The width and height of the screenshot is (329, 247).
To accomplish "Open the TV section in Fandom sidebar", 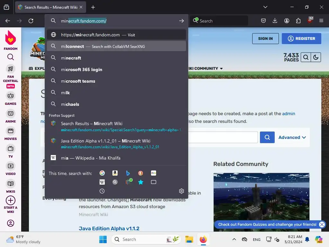I will [x=11, y=151].
